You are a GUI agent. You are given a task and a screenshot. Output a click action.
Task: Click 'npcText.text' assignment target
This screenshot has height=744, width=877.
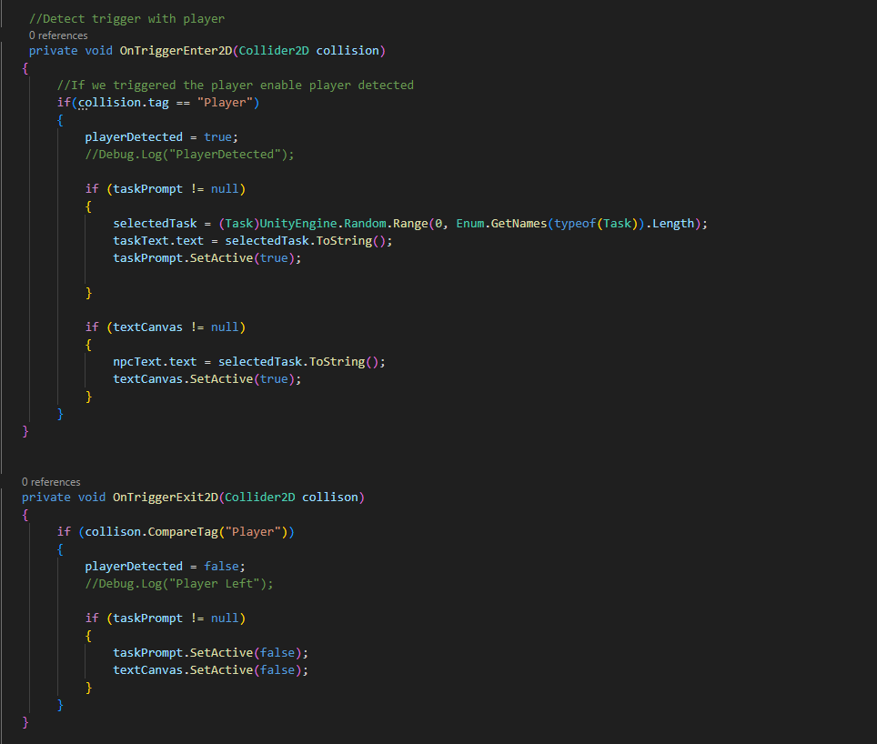(x=155, y=362)
